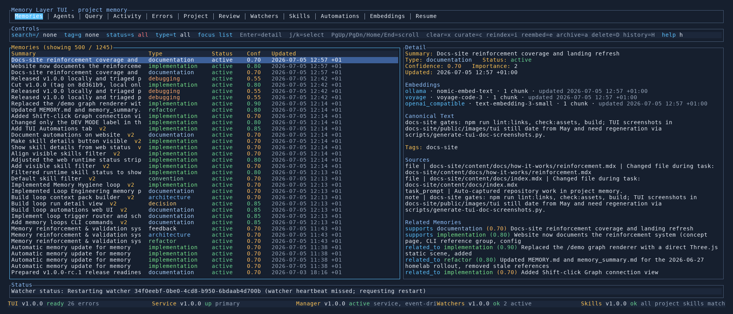Select the 'Make skill details button visible' row
Image resolution: width=733 pixels, height=314 pixels.
[x=205, y=141]
